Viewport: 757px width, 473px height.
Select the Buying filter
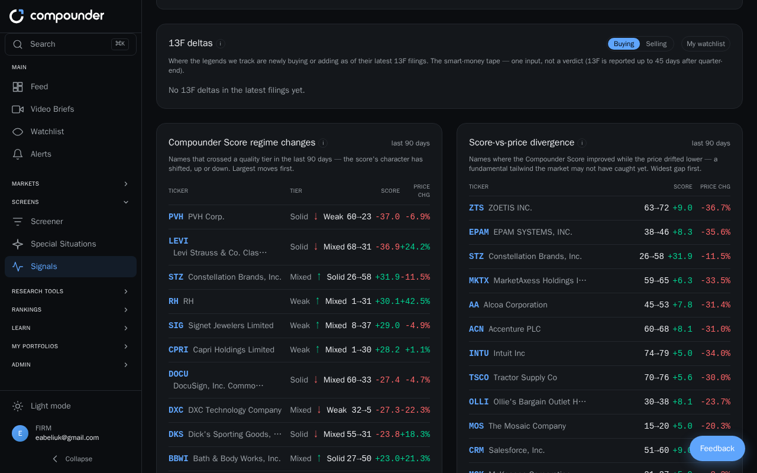(624, 44)
